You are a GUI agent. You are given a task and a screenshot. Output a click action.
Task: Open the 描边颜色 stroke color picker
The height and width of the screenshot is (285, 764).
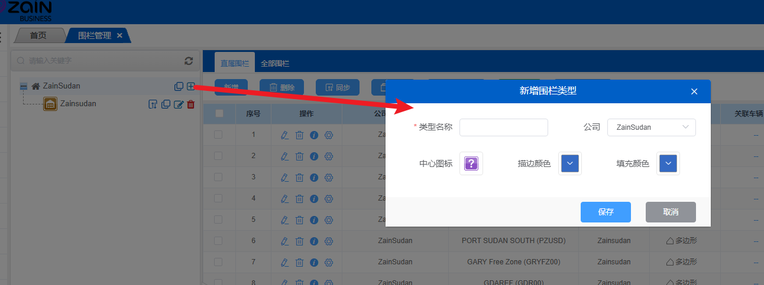(569, 163)
